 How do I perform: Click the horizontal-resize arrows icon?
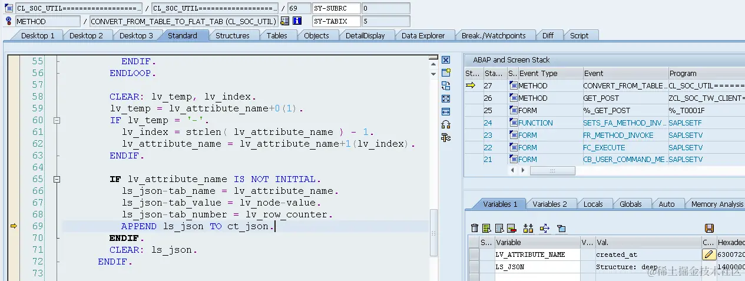click(446, 111)
